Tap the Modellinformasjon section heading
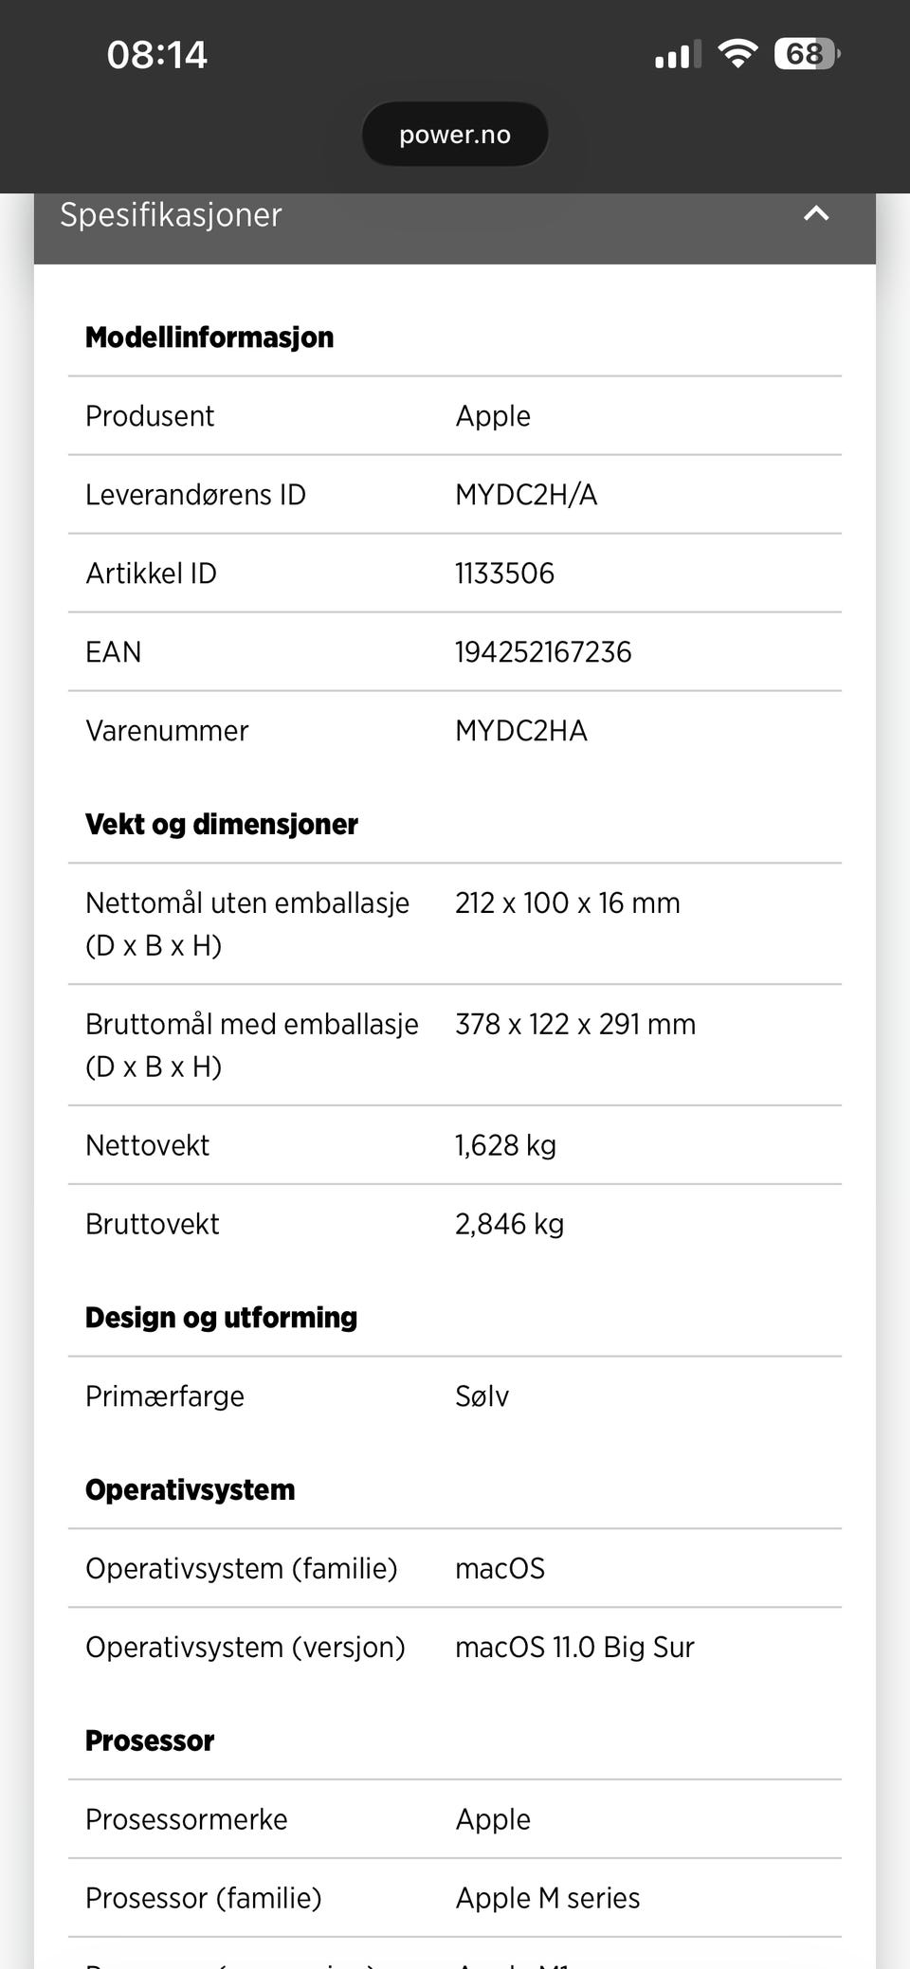 pos(209,337)
